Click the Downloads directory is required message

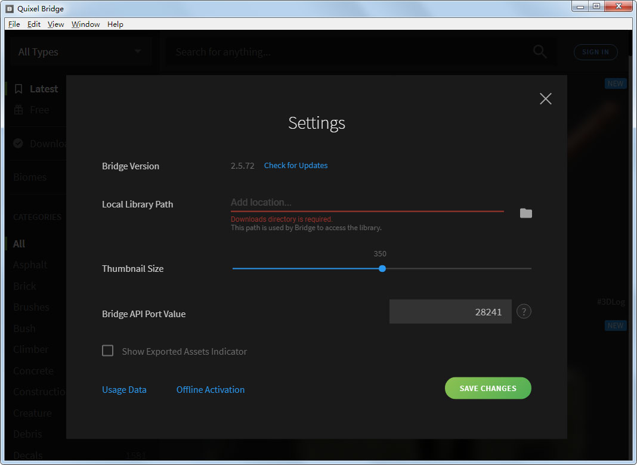tap(282, 219)
